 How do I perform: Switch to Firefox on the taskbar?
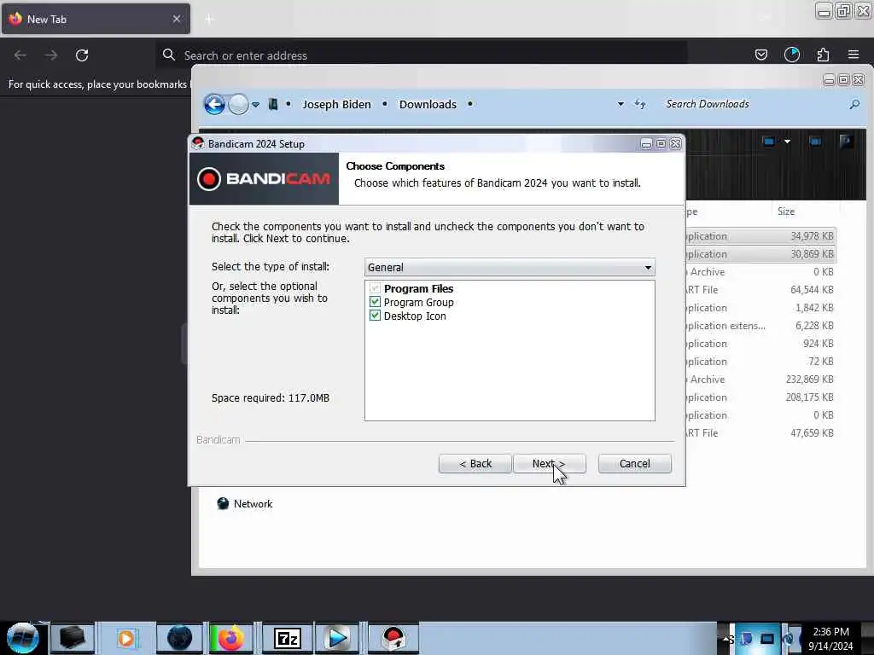(x=230, y=638)
